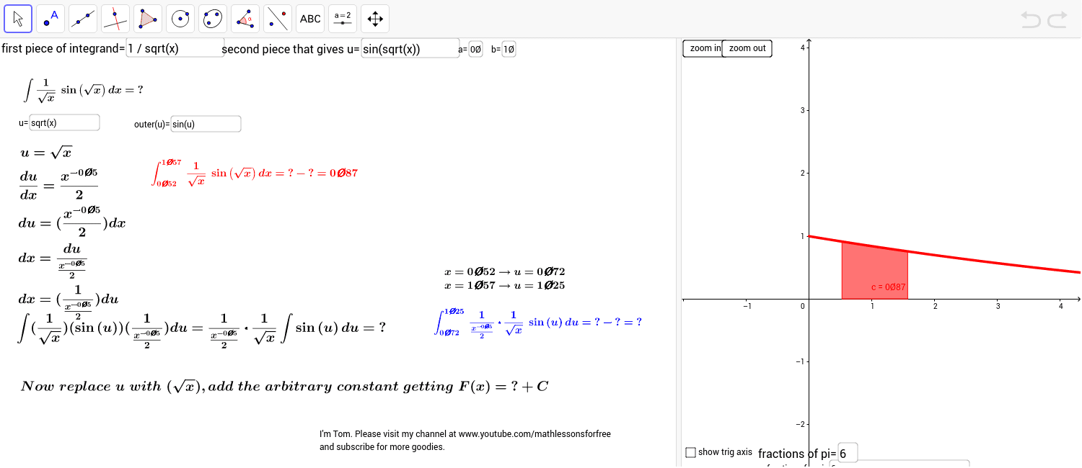Click the red c = 0.87 label
The image size is (1082, 468).
click(x=889, y=287)
